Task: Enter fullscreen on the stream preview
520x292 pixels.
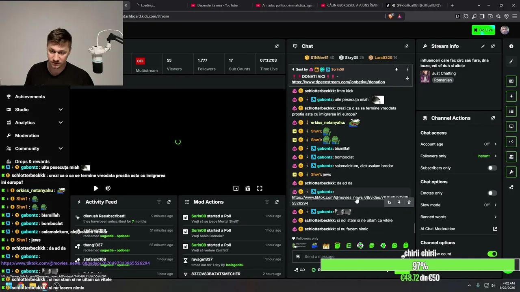Action: pos(260,188)
